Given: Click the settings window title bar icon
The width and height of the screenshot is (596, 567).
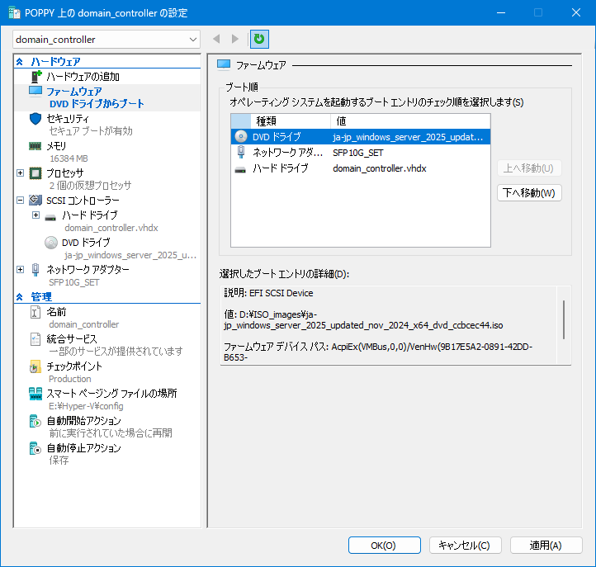Looking at the screenshot, I should pos(14,13).
